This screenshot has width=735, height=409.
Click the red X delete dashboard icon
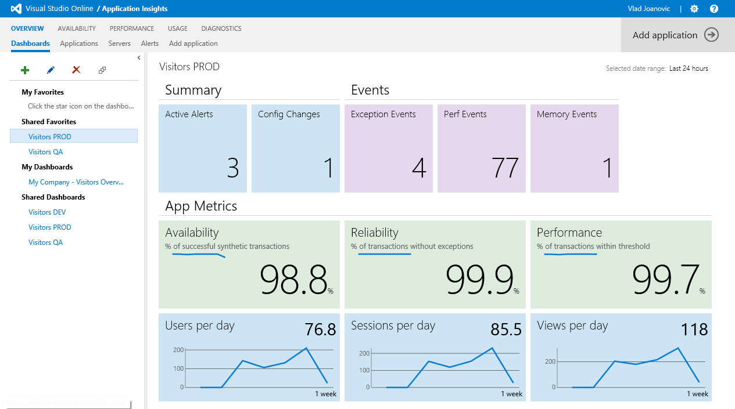pos(76,70)
